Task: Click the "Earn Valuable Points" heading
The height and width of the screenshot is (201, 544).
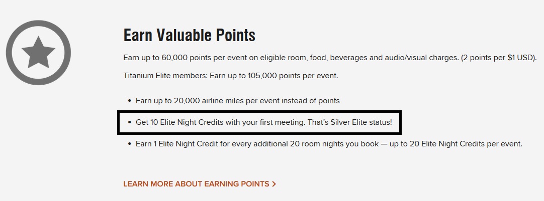Action: point(189,36)
